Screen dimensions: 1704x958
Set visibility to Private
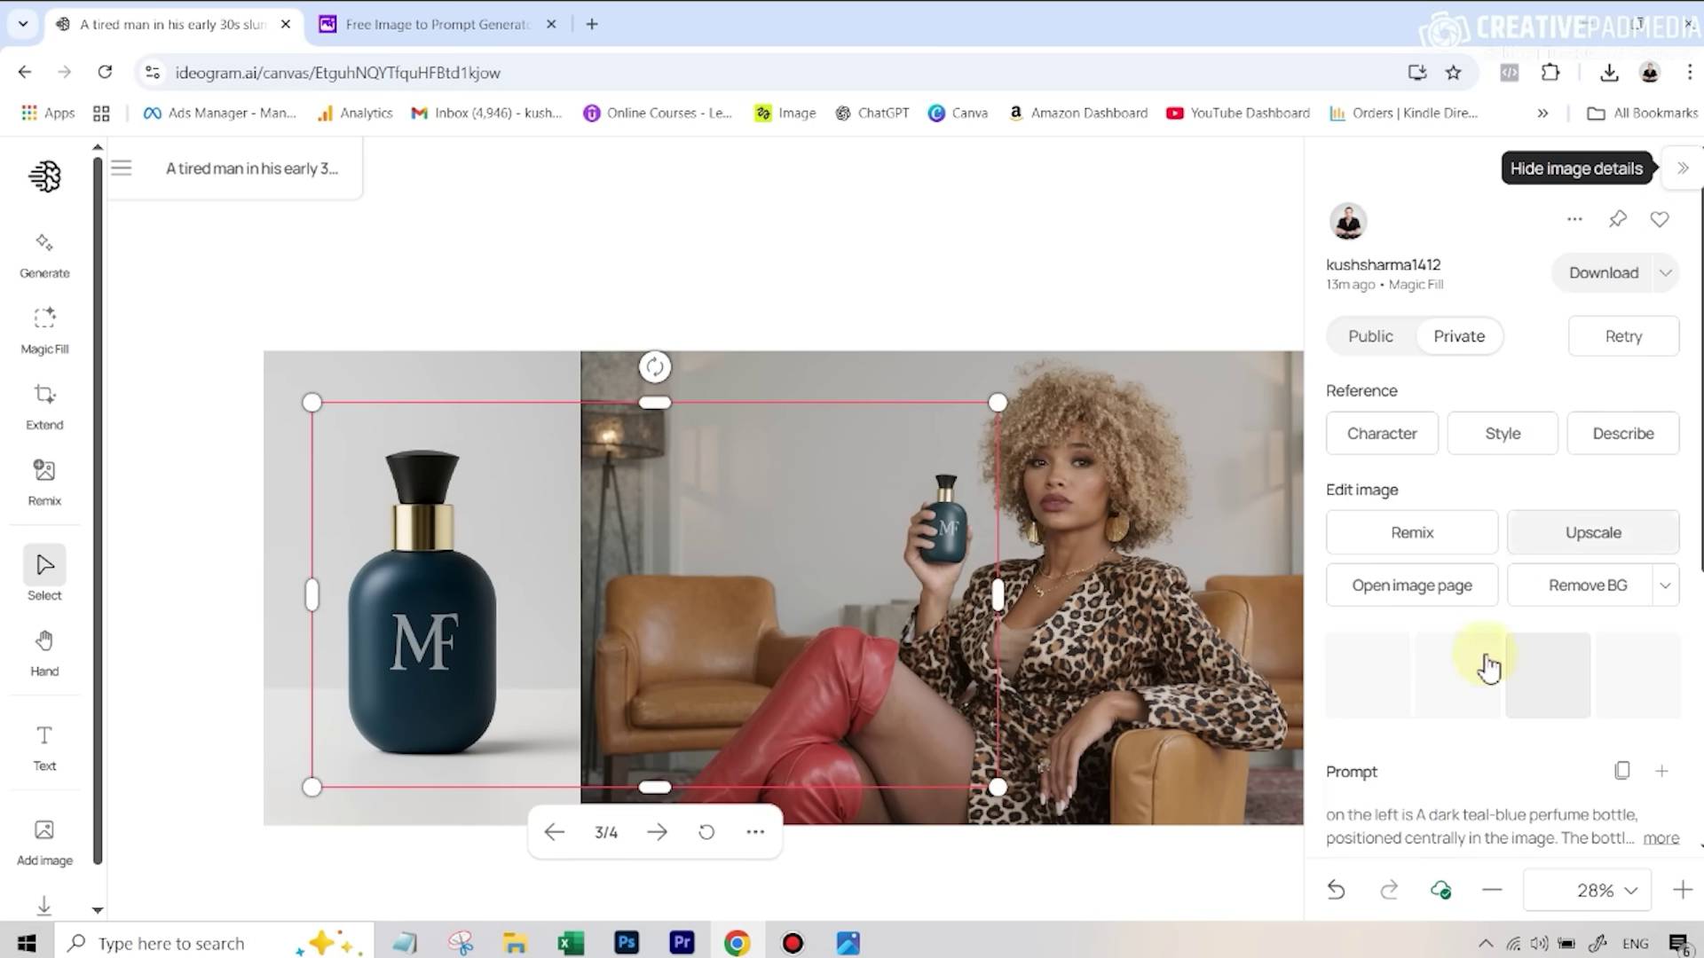tap(1458, 336)
